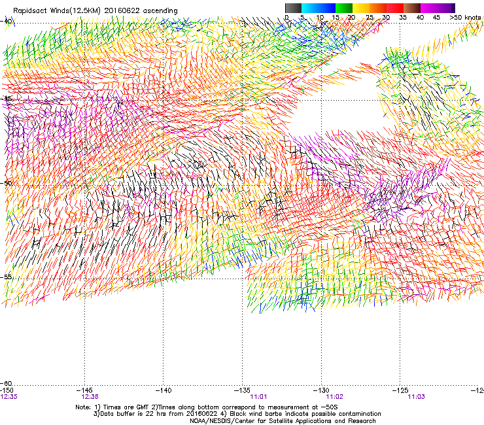Click the '-130' longitude axis label
The image size is (484, 425).
(321, 390)
